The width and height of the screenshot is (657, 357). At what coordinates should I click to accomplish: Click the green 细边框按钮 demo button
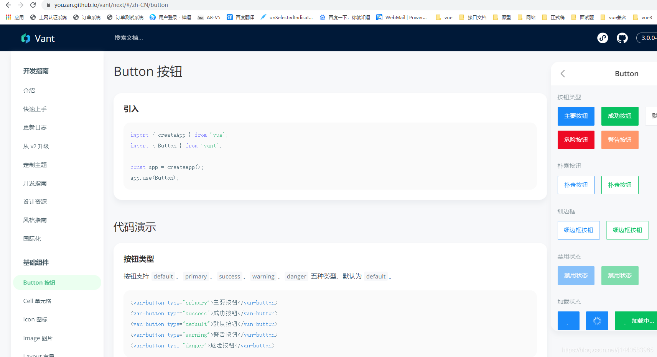(x=627, y=230)
